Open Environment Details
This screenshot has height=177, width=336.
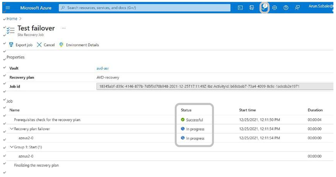pos(79,45)
